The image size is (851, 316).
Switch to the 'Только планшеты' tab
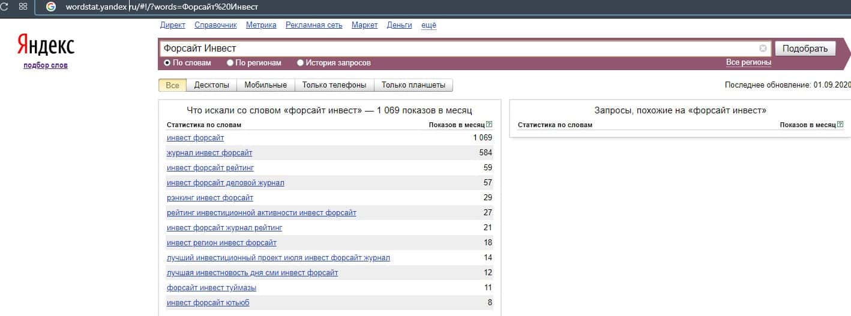413,85
